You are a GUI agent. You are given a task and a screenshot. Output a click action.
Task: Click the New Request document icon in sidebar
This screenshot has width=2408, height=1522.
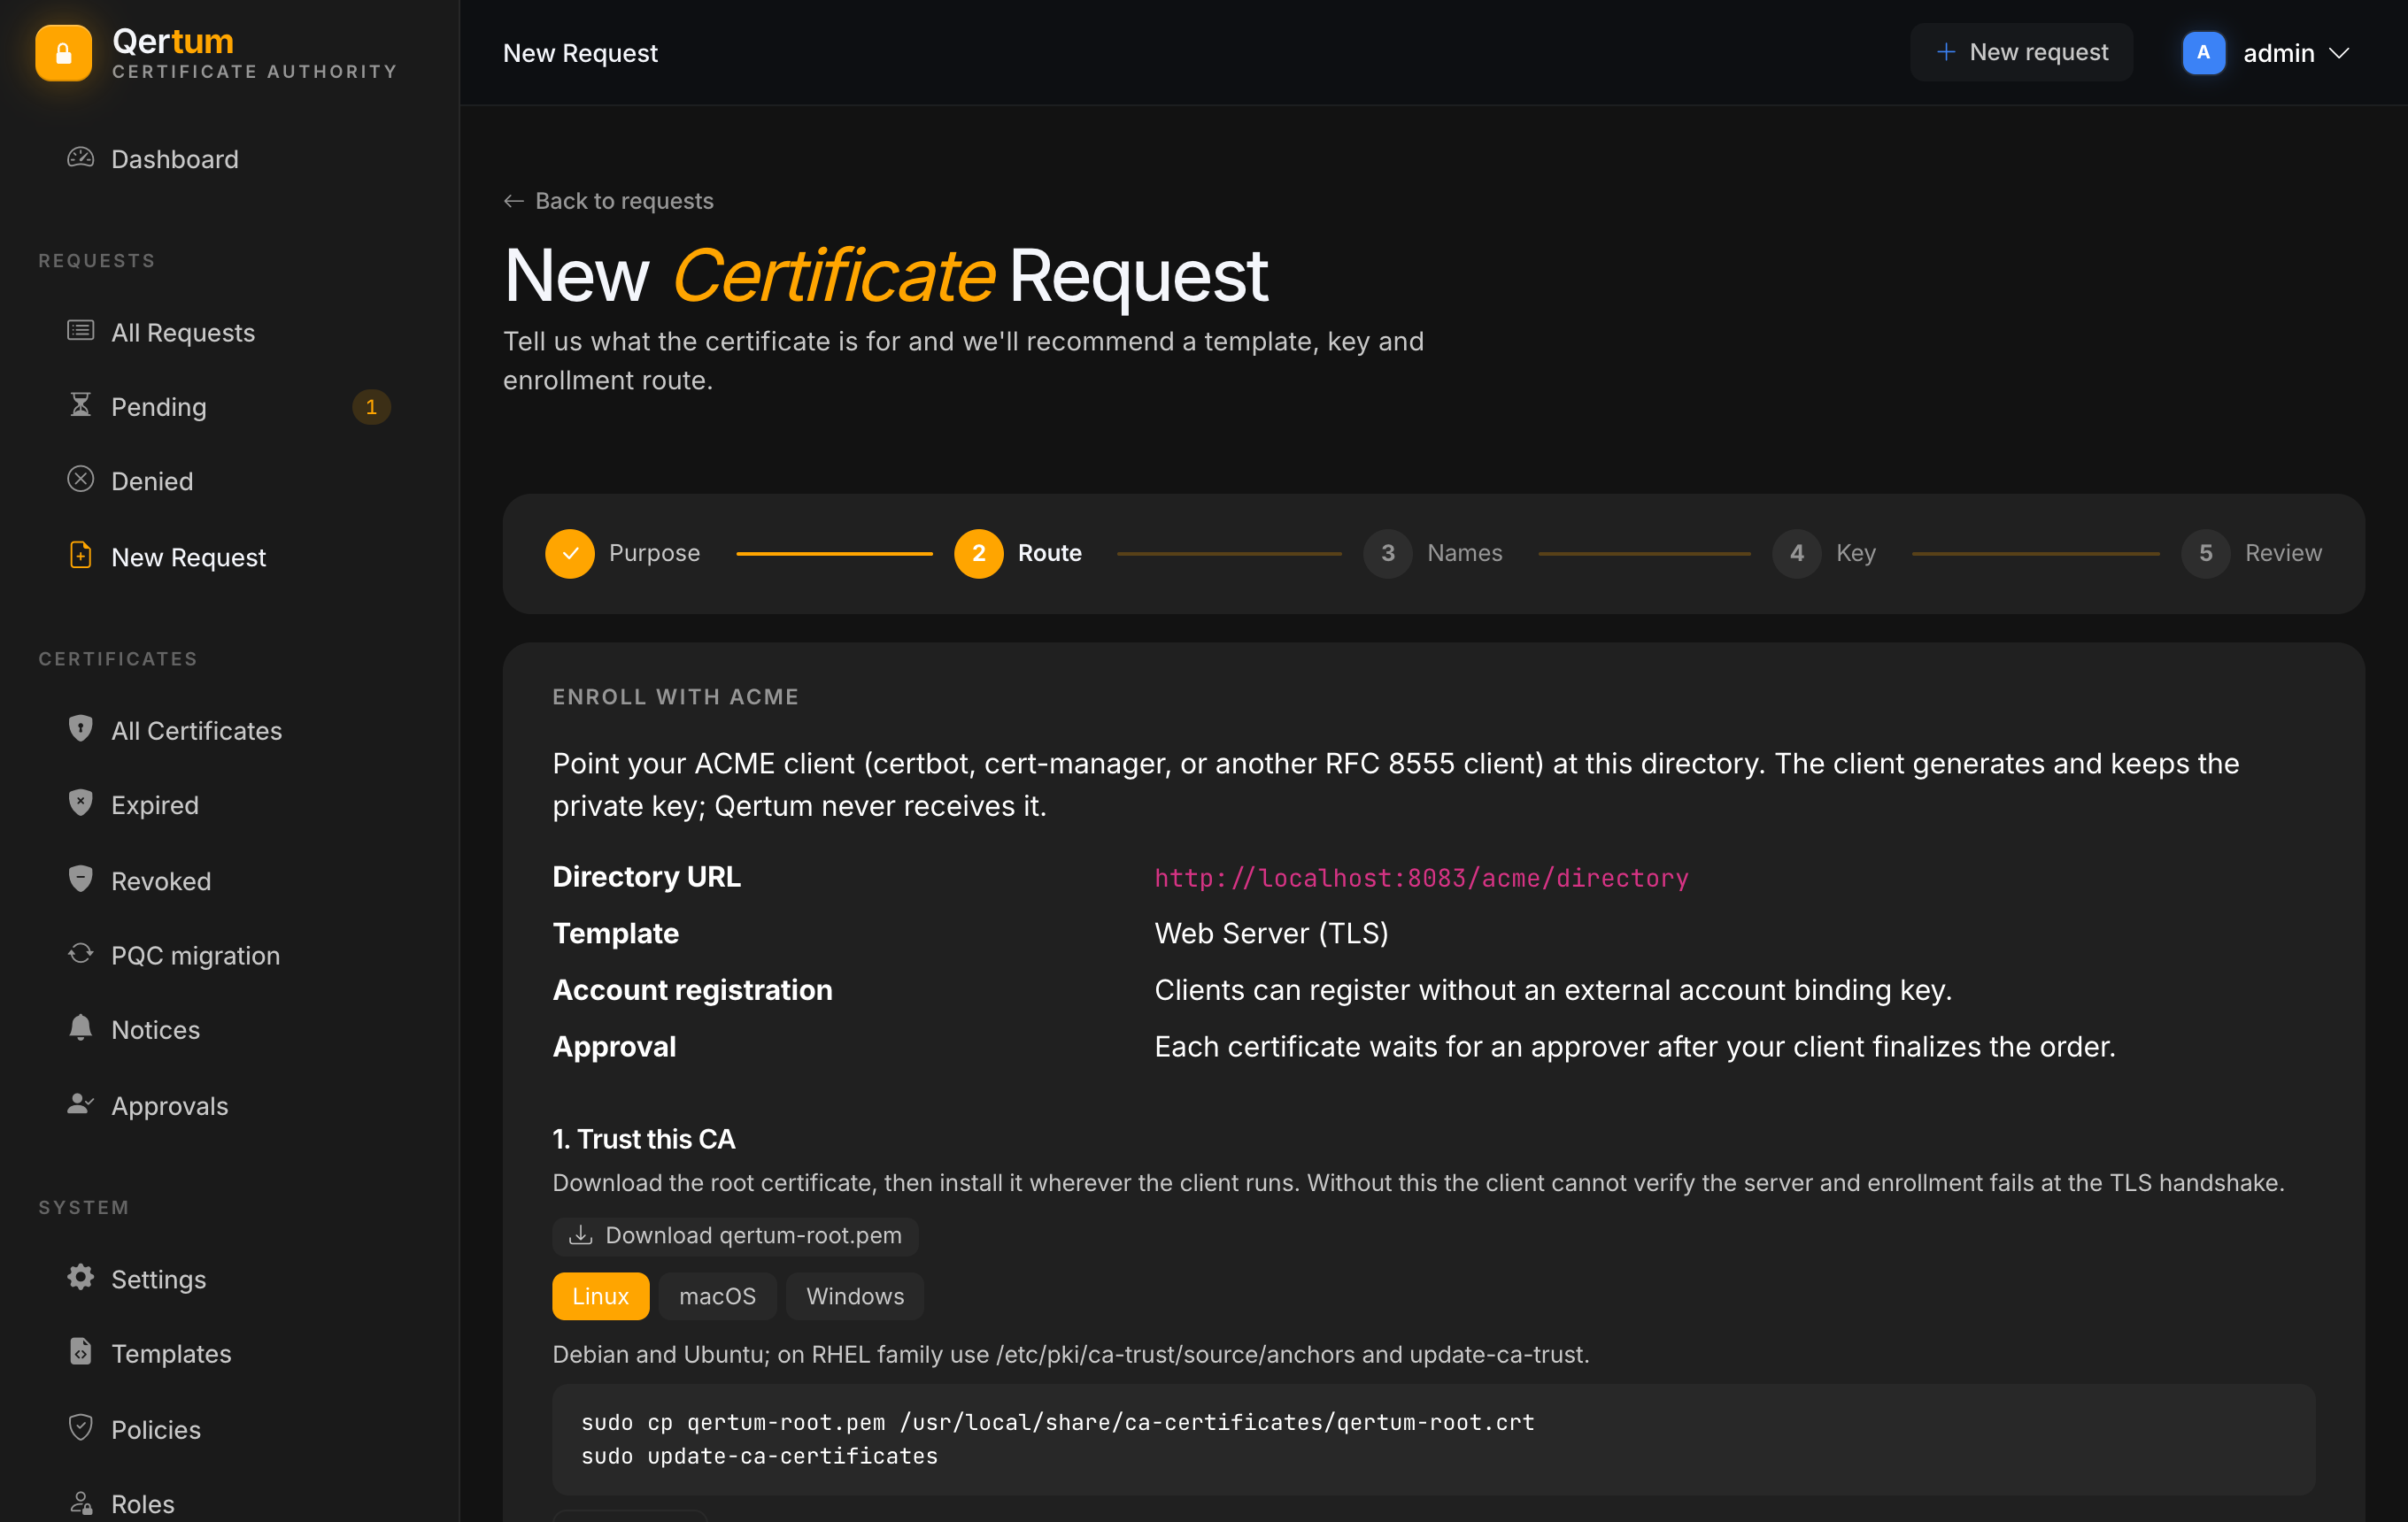pyautogui.click(x=80, y=556)
